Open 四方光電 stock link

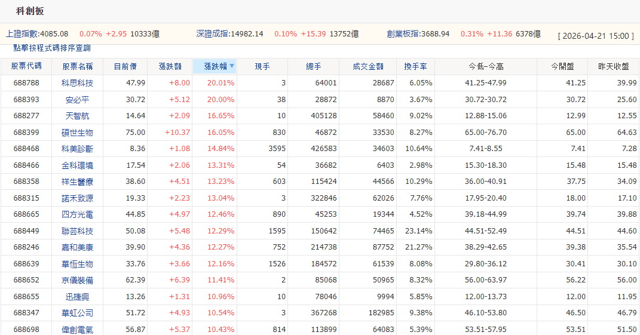(78, 214)
